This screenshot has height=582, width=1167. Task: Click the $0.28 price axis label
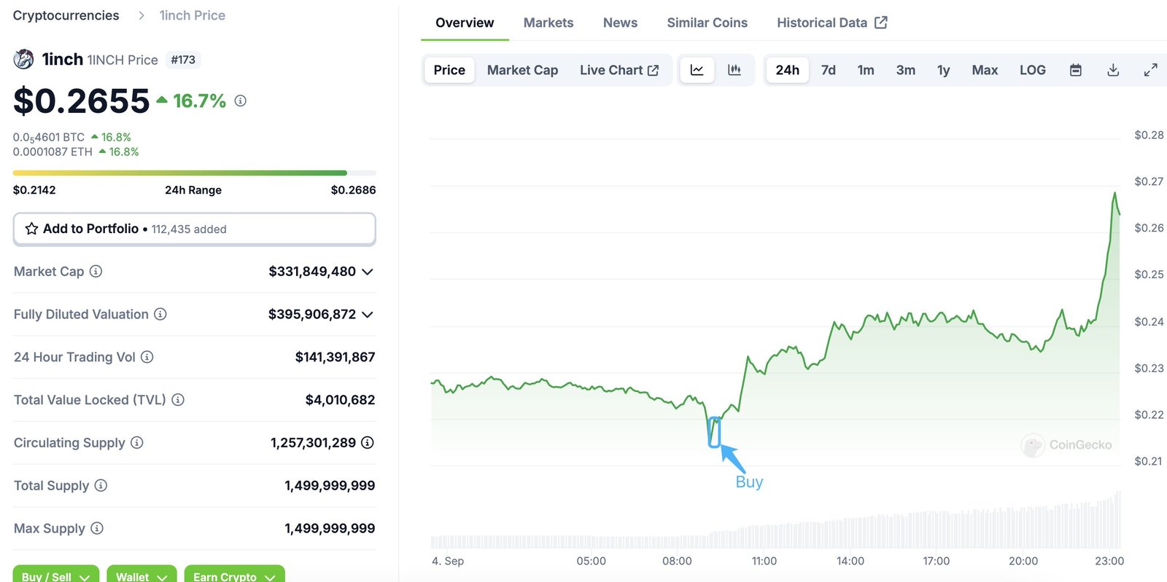pos(1149,135)
